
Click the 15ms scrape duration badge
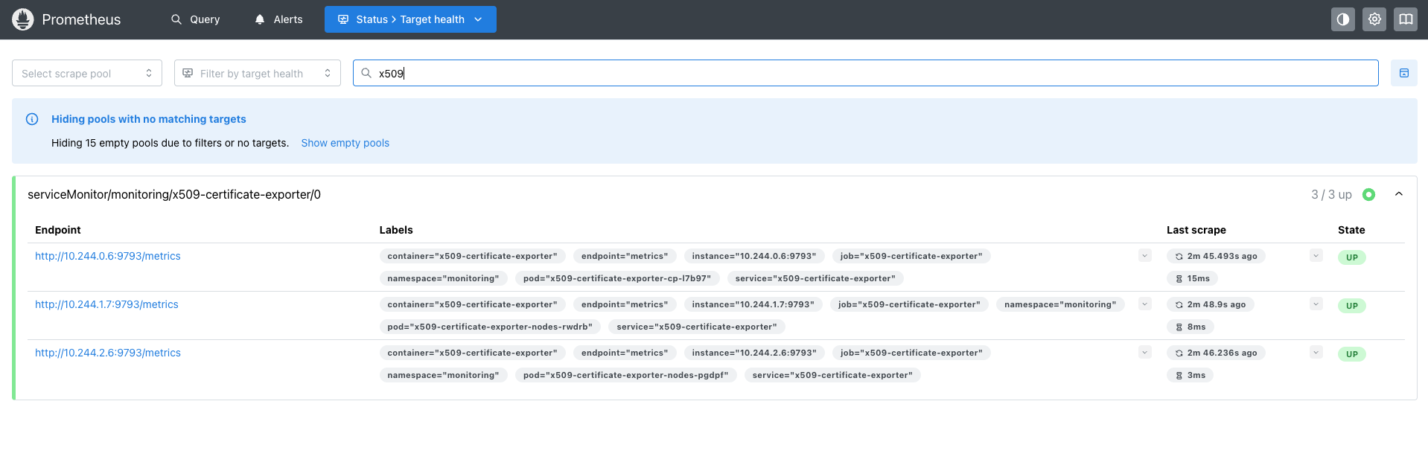(1193, 278)
